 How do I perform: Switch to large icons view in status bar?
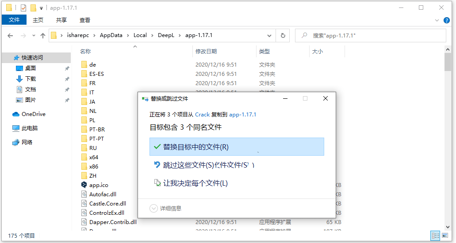pyautogui.click(x=445, y=236)
